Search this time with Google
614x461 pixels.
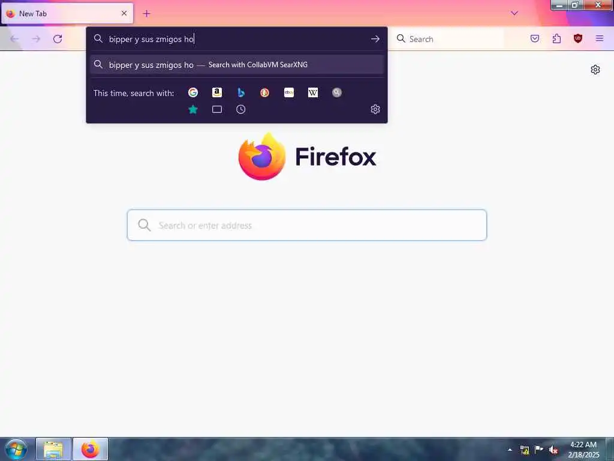tap(192, 92)
